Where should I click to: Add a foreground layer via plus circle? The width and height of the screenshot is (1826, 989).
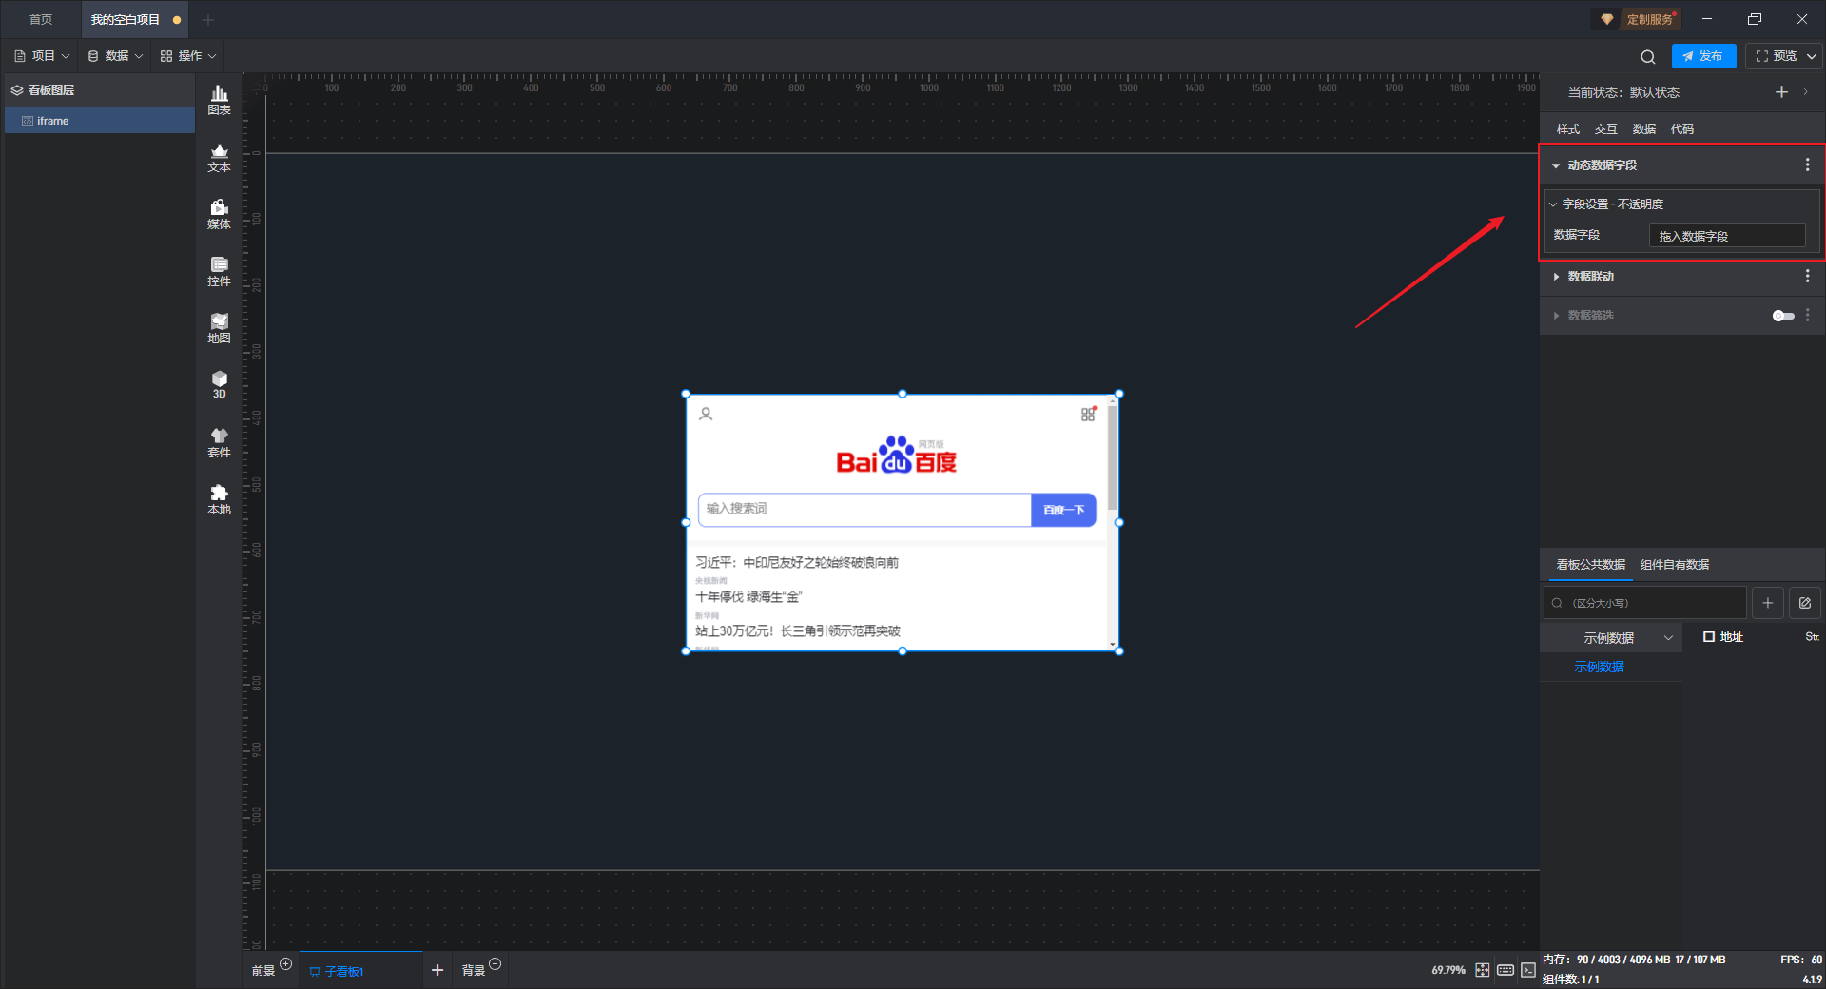(x=285, y=964)
